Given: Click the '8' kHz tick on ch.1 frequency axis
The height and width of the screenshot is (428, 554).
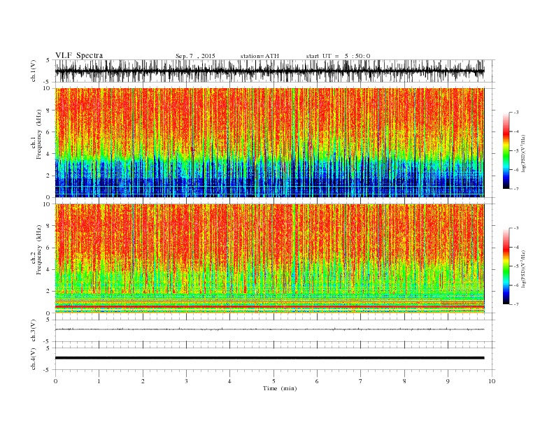Looking at the screenshot, I should [x=49, y=110].
